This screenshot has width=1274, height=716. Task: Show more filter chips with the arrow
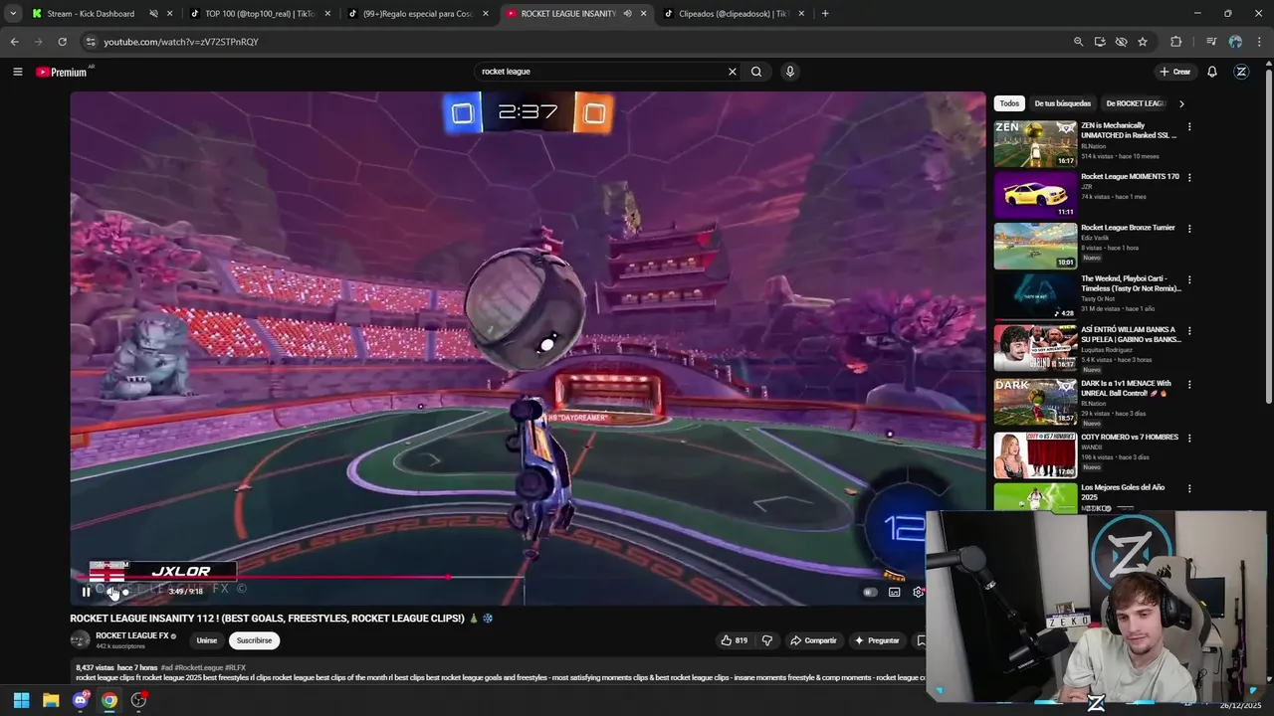pos(1181,103)
